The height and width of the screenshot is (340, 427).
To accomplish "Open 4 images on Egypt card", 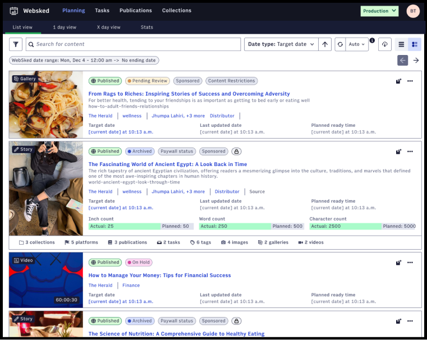I will pos(235,242).
